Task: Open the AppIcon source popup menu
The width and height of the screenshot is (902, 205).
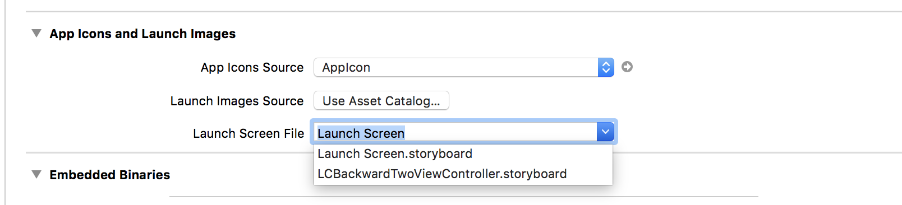Action: [463, 67]
